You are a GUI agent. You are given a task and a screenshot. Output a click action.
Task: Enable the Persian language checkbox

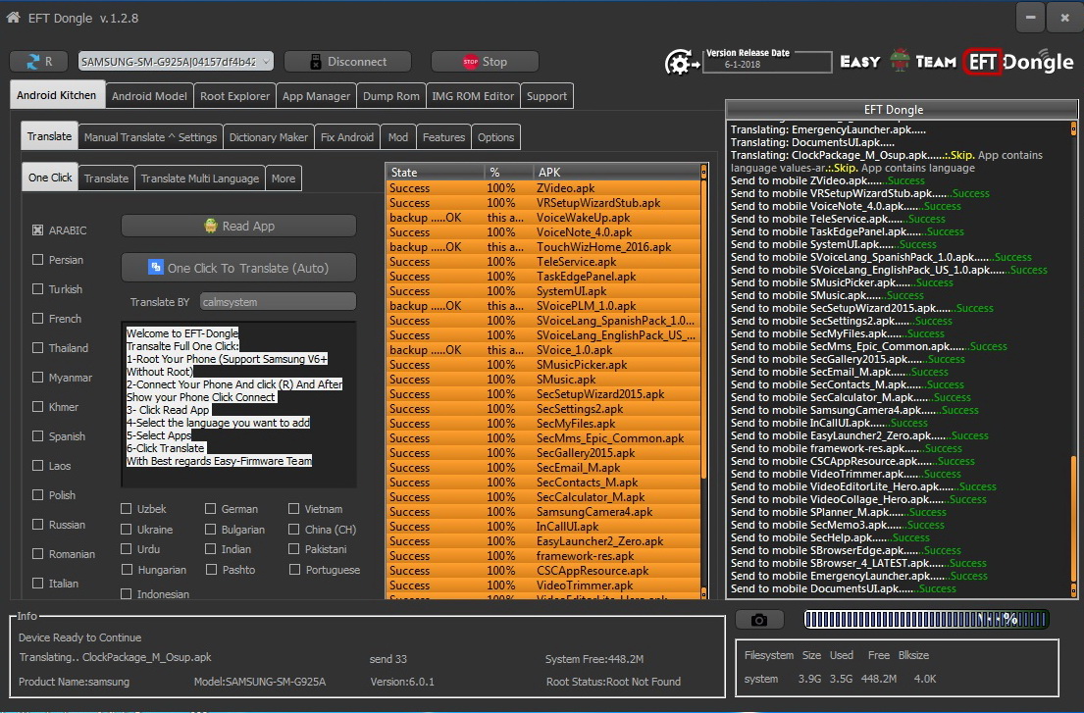point(38,259)
